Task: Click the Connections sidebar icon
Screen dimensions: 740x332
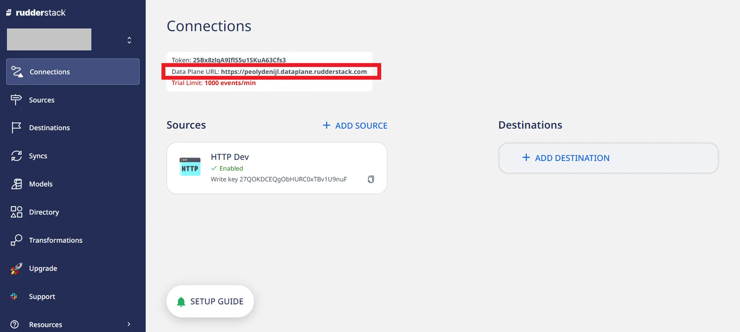Action: 17,72
